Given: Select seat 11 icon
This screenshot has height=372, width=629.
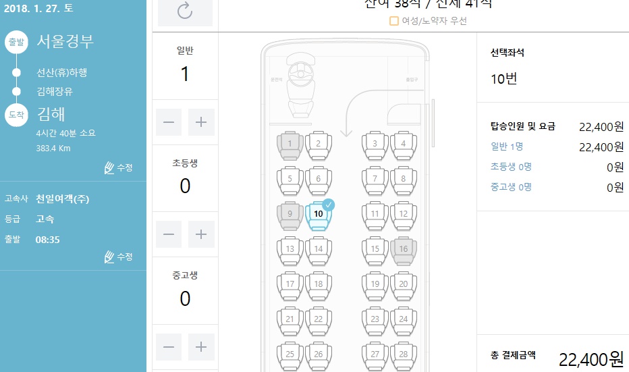Looking at the screenshot, I should (x=375, y=215).
